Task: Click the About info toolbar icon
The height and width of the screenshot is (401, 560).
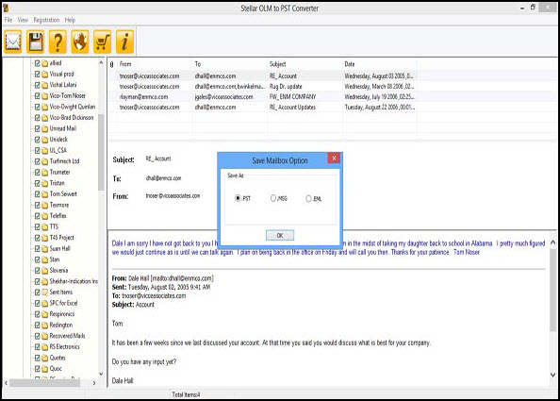Action: click(x=124, y=42)
